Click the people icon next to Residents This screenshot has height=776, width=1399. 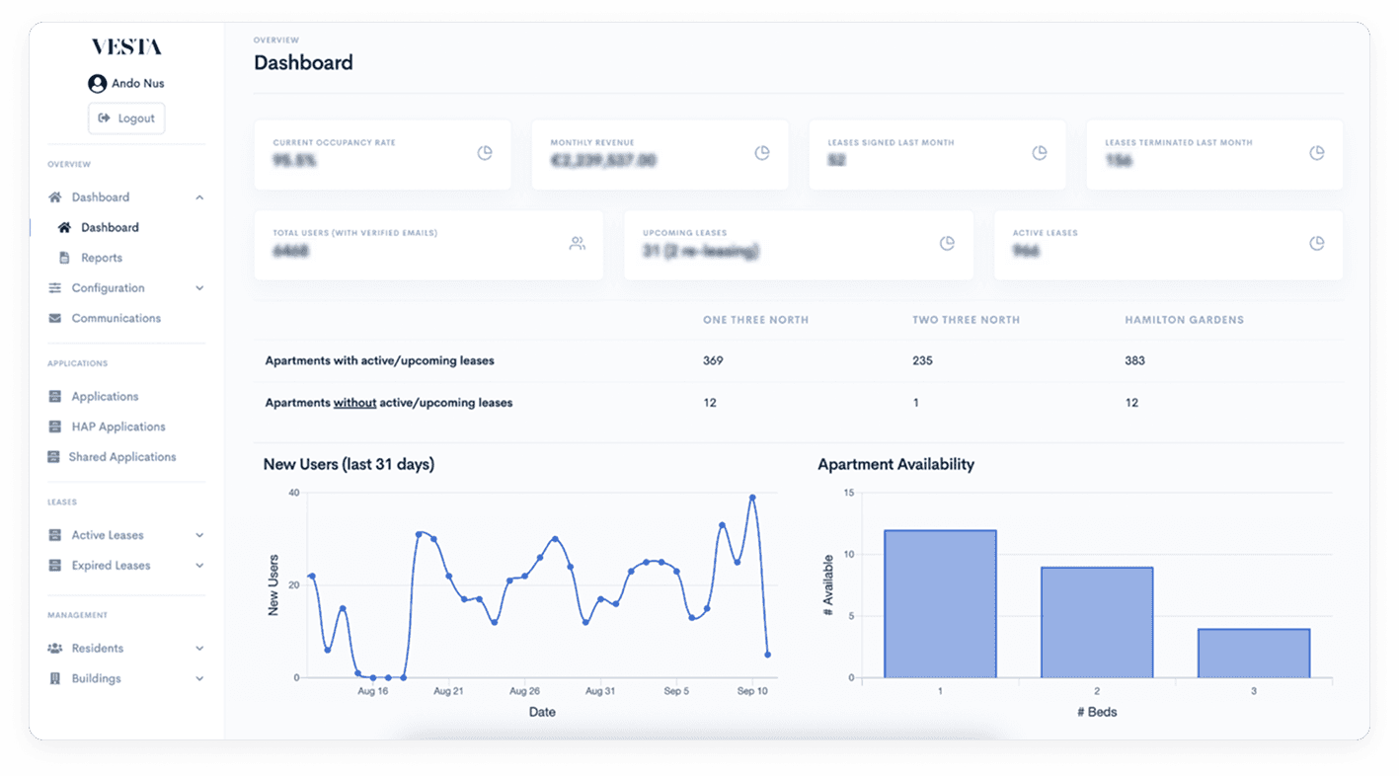[54, 649]
